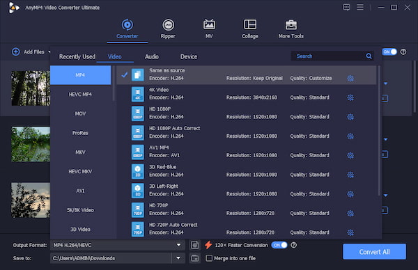Open settings gear for AV1 MP4

350,155
